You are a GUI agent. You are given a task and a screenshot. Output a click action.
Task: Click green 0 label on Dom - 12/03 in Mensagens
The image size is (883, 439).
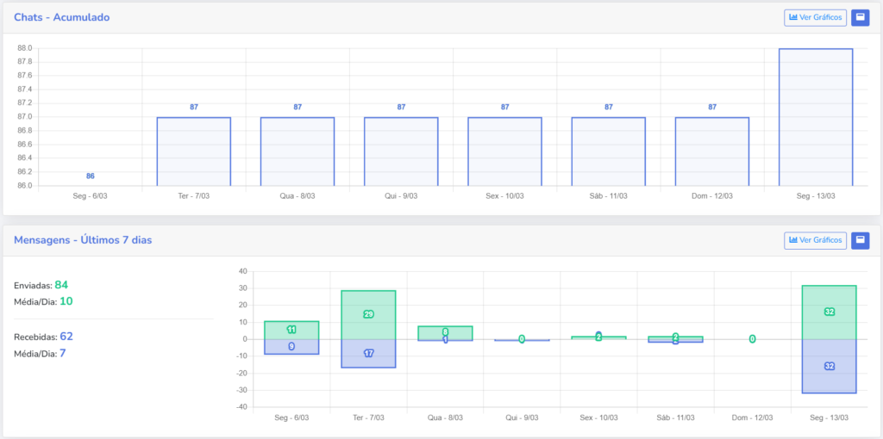click(752, 339)
